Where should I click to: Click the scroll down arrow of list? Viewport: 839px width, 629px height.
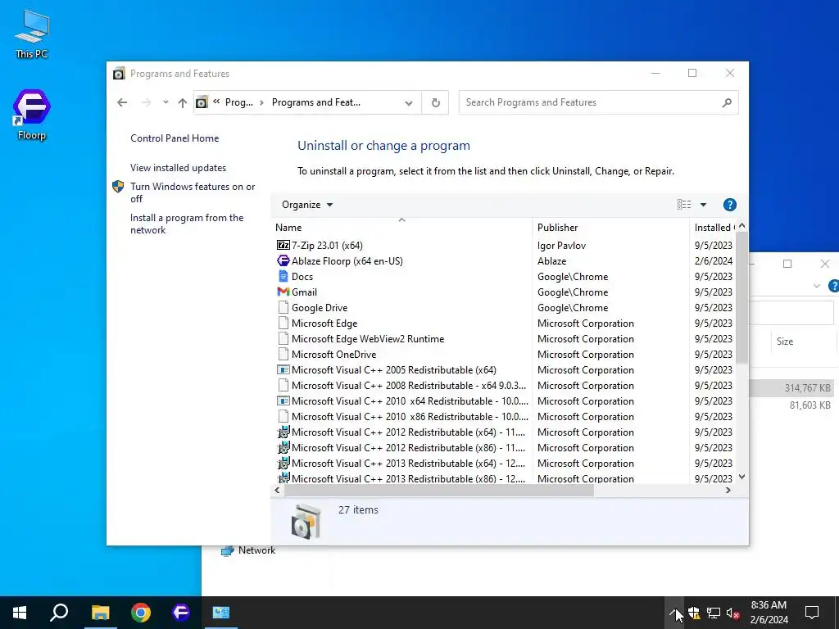coord(741,477)
